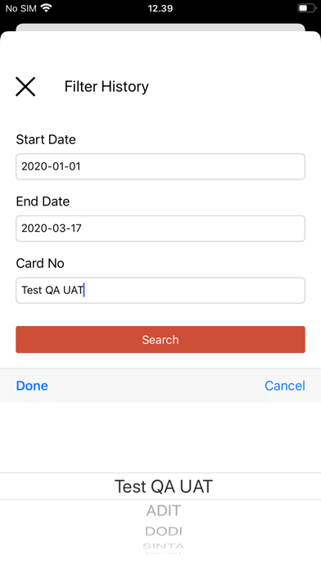
Task: Open the Start Date field
Action: (x=160, y=166)
